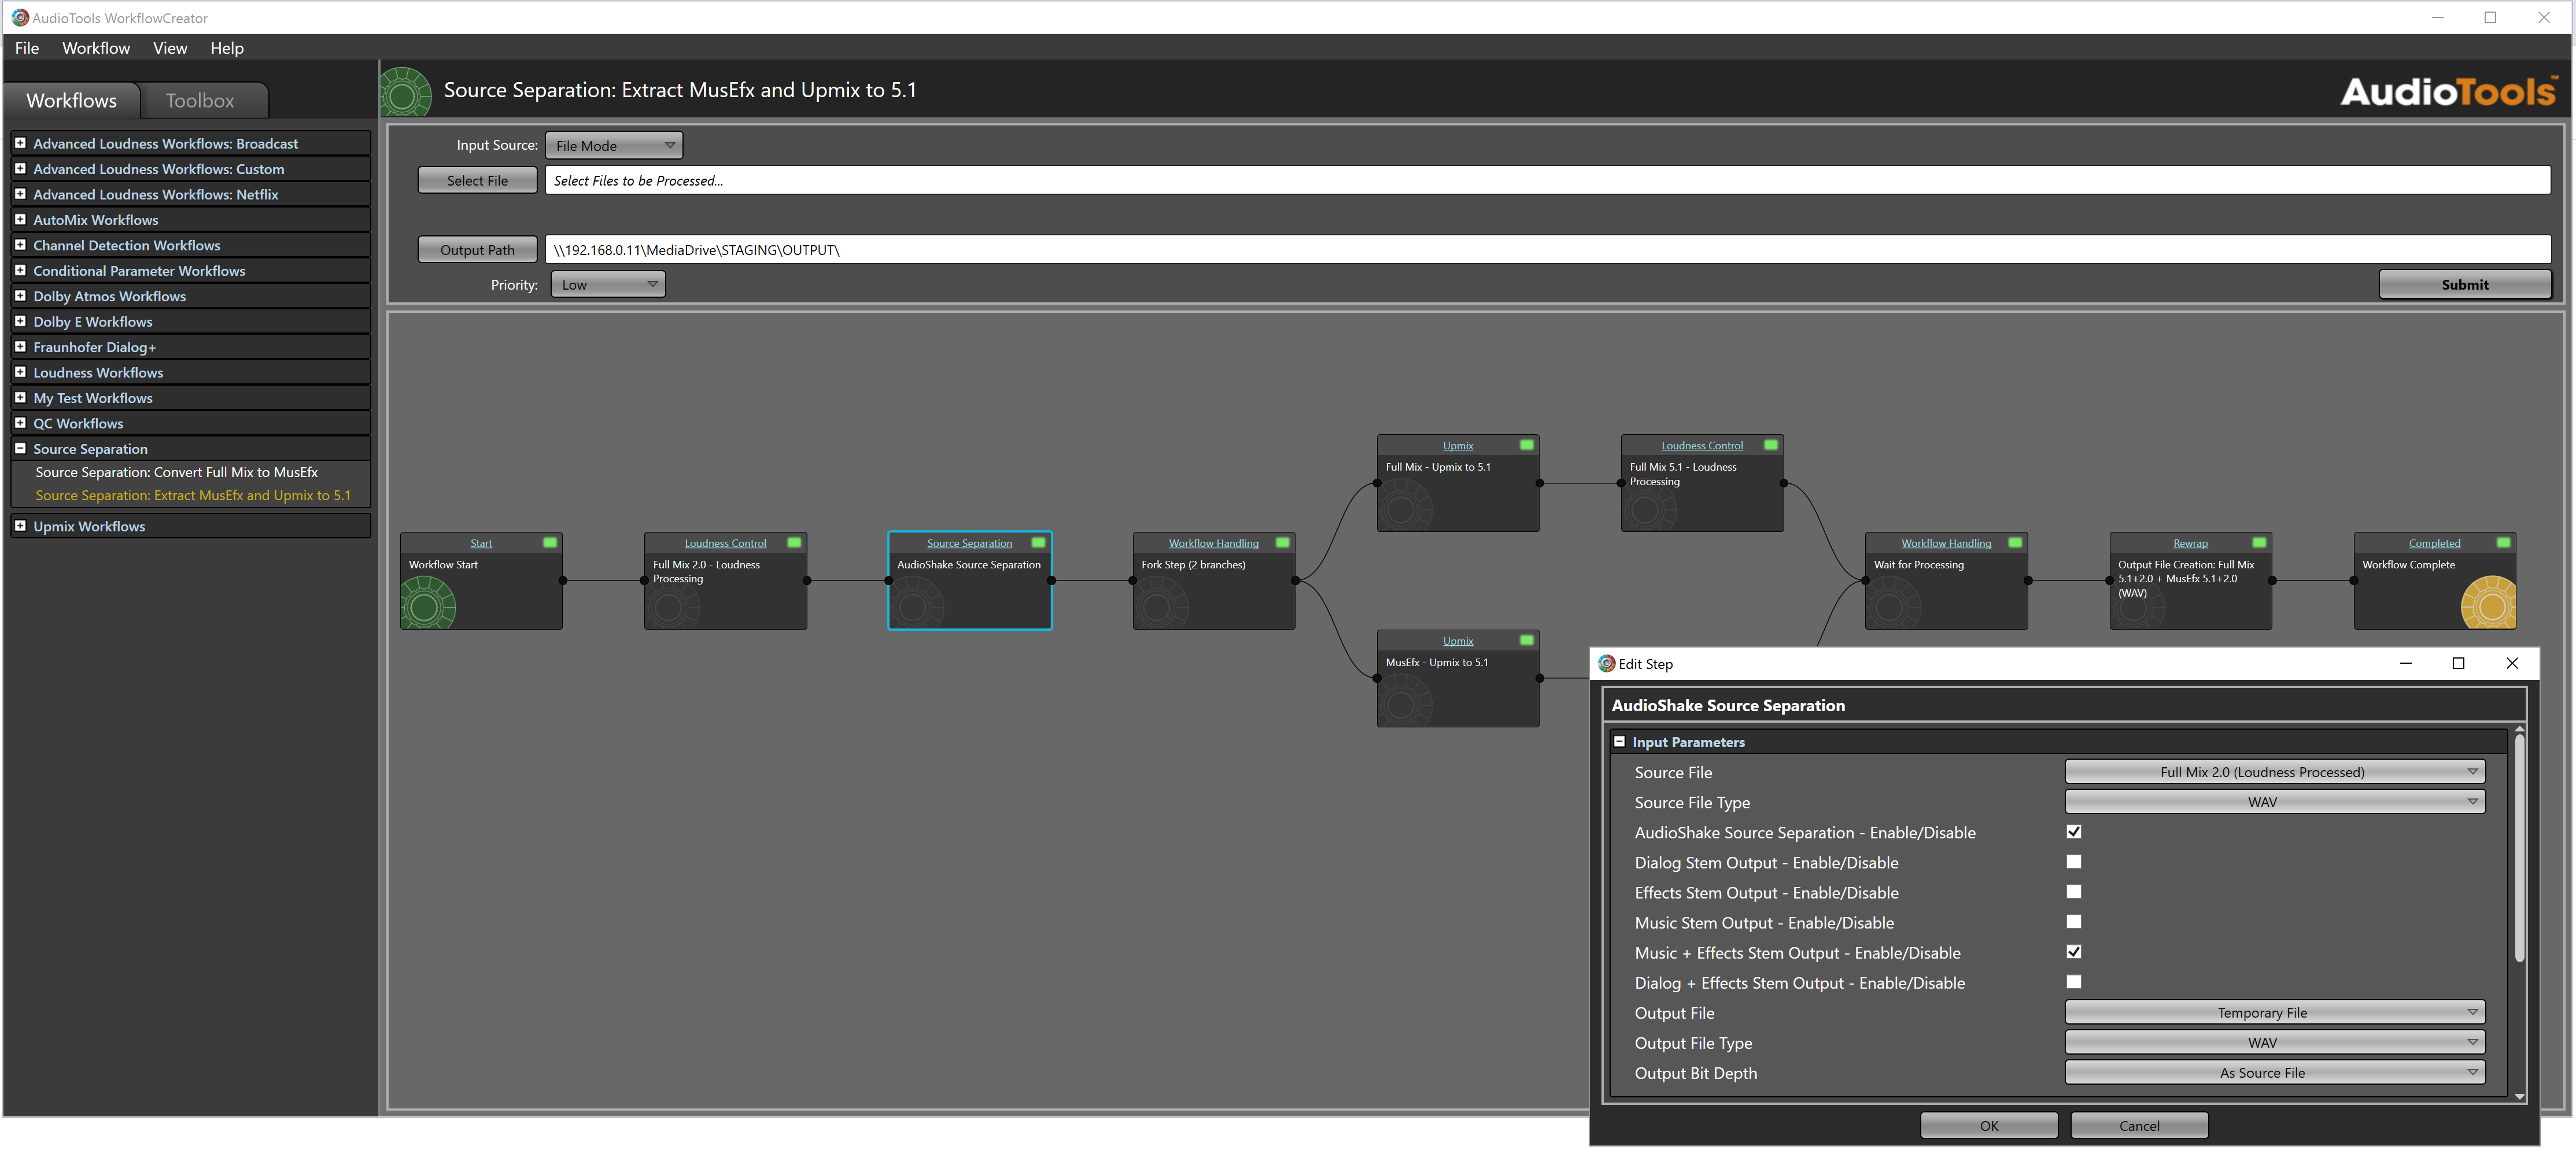Select Convert Full Mix to MusEfx workflow

click(x=176, y=472)
